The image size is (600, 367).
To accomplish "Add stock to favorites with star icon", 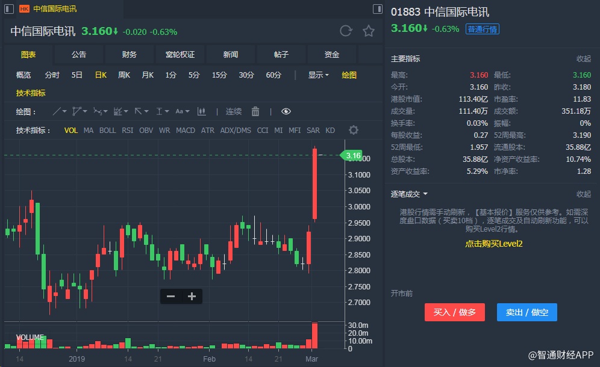I will click(x=369, y=31).
